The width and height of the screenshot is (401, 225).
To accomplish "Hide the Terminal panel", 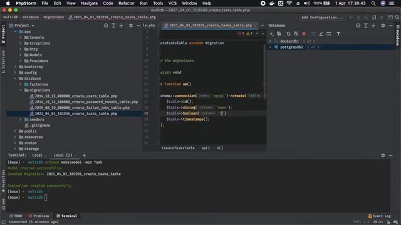I will click(x=390, y=155).
